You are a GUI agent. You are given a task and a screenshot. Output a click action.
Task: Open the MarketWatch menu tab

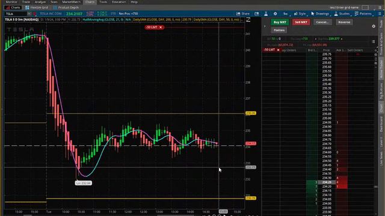[x=71, y=2]
